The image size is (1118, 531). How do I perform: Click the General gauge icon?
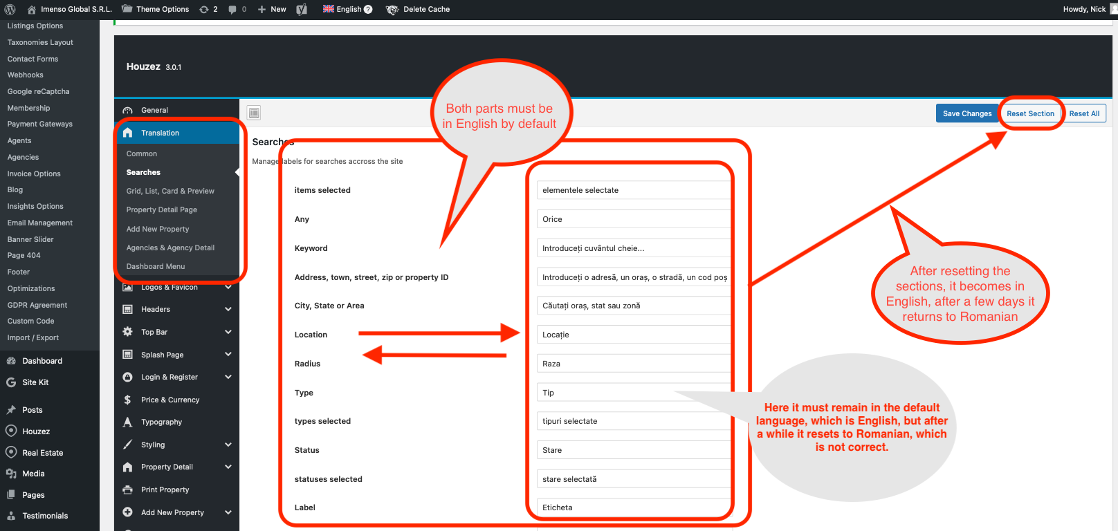[x=128, y=110]
